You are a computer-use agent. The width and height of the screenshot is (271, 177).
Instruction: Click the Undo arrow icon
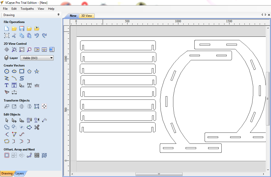[x=37, y=35]
